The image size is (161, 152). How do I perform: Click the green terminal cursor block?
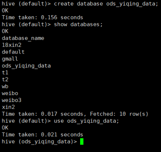[82, 141]
